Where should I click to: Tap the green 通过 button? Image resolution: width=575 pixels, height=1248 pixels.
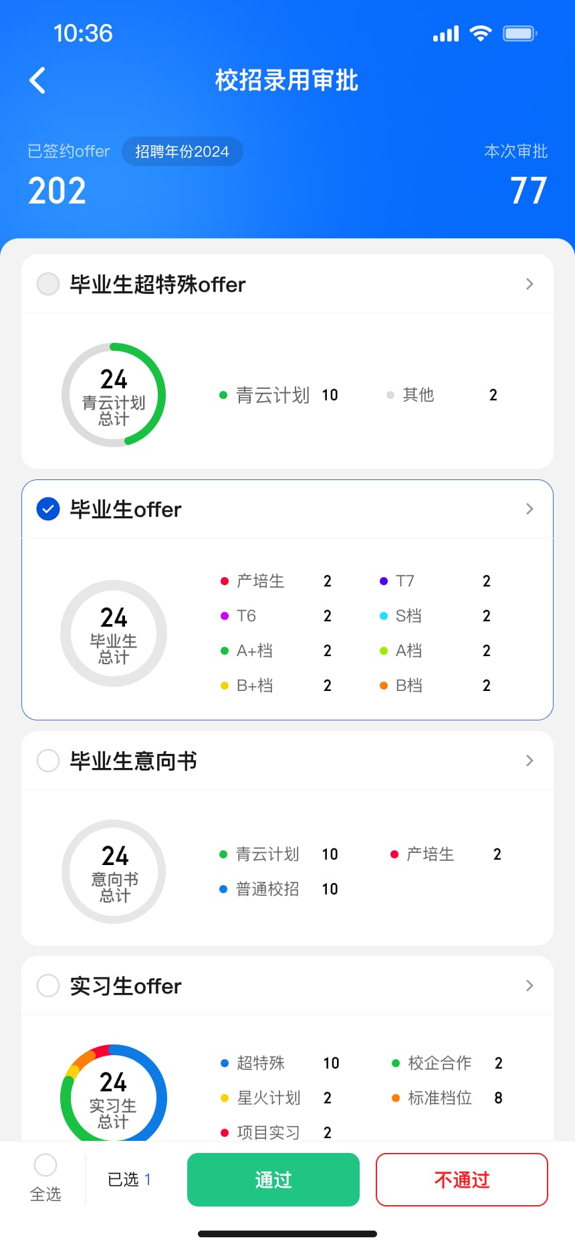point(273,1180)
